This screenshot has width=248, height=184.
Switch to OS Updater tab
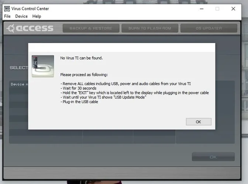coord(209,28)
